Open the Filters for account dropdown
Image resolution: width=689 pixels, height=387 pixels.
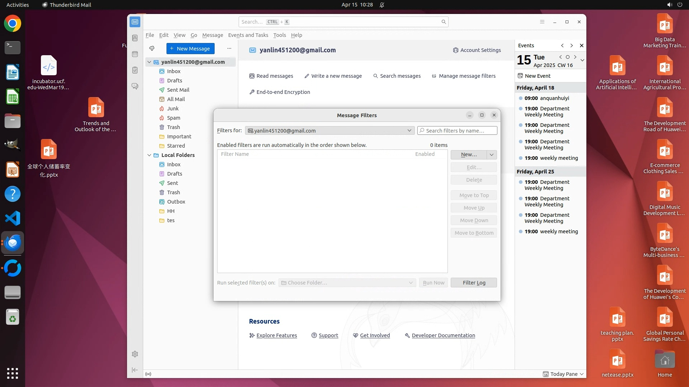pos(329,130)
